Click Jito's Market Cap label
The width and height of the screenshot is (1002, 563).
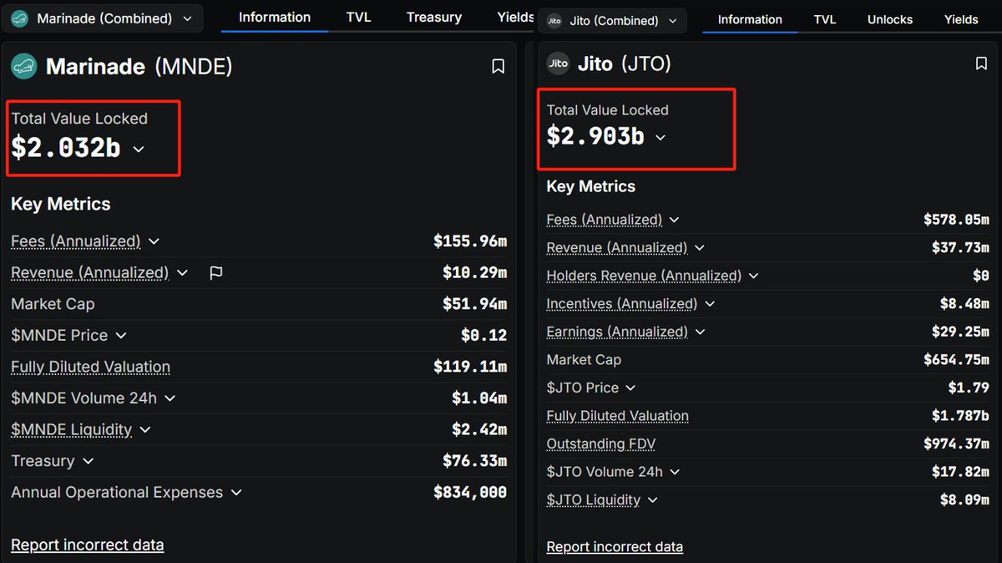point(584,360)
